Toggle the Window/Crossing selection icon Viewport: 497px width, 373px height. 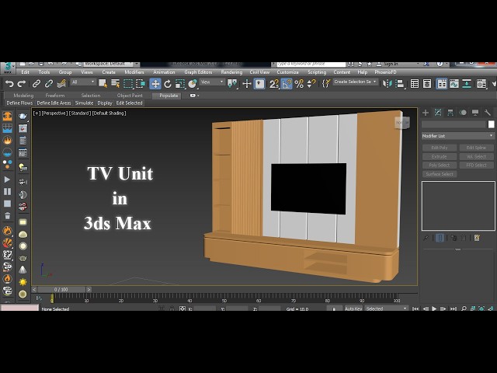pyautogui.click(x=141, y=84)
